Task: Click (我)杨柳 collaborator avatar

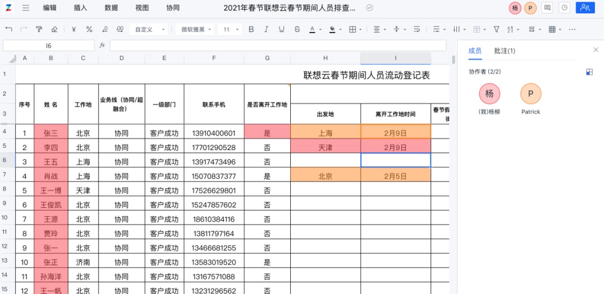Action: (x=489, y=94)
